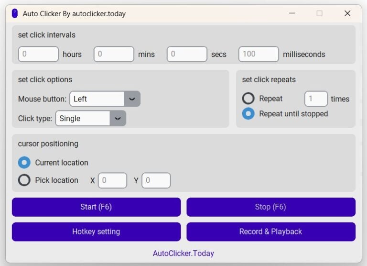Click the 'times' label
This screenshot has width=367, height=266.
tap(340, 99)
